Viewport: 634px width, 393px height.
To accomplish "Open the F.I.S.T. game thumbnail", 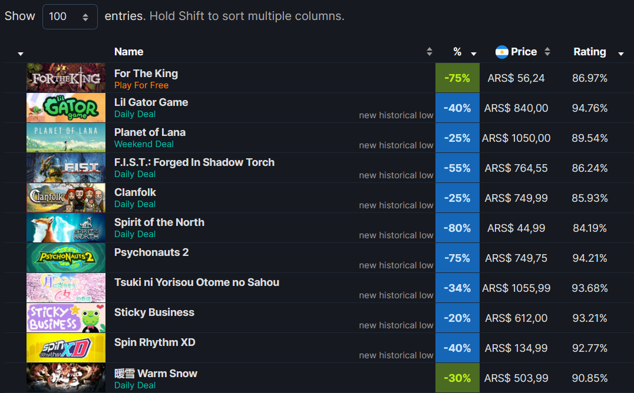I will click(x=66, y=168).
